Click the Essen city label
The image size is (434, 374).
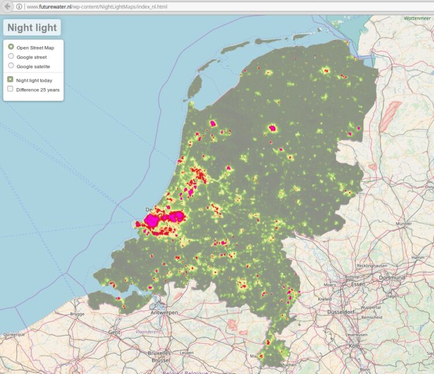[358, 284]
